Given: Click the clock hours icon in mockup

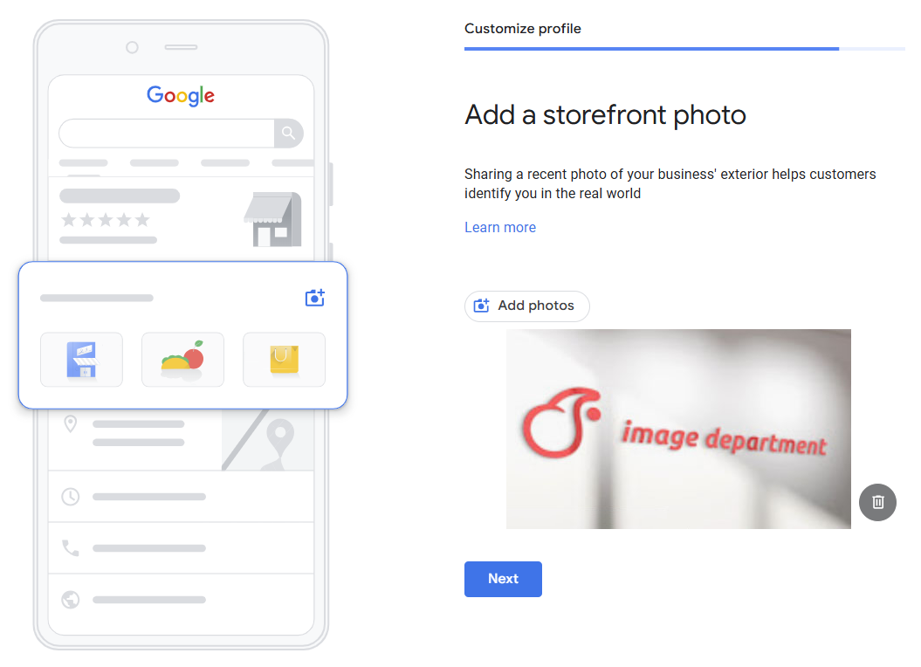Looking at the screenshot, I should click(71, 497).
